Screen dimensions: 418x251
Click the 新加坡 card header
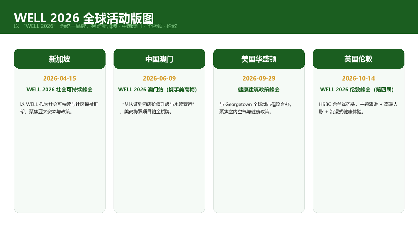(x=60, y=59)
